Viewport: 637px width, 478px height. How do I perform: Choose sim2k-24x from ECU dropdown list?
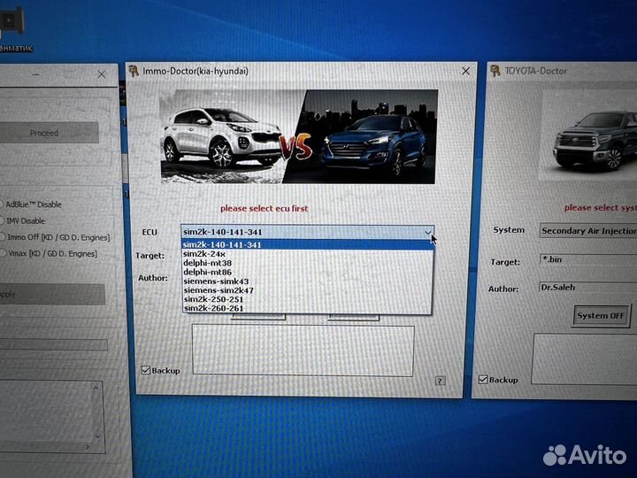pos(308,254)
